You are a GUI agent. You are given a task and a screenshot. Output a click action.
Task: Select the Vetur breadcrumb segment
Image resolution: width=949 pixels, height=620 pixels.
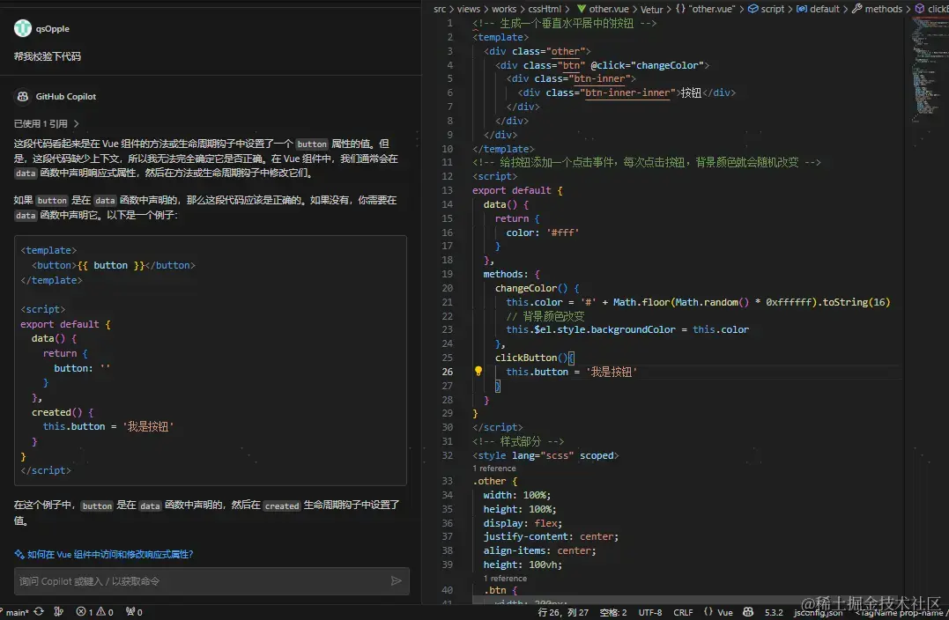click(x=652, y=9)
